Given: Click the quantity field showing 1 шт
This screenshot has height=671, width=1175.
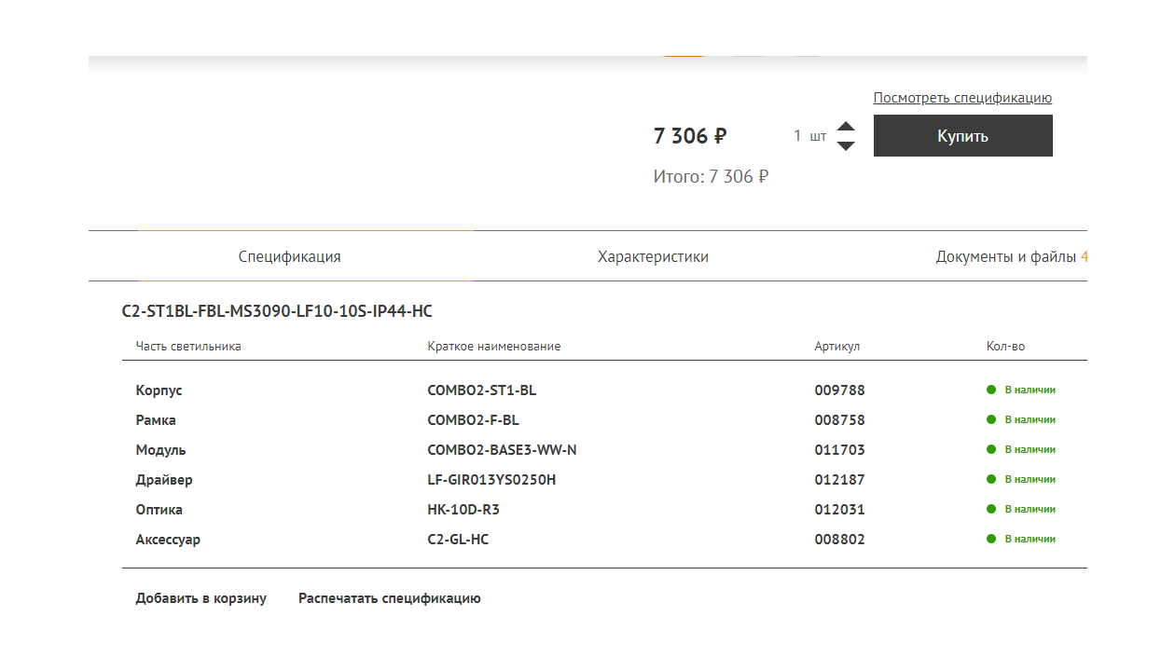Looking at the screenshot, I should [x=809, y=136].
